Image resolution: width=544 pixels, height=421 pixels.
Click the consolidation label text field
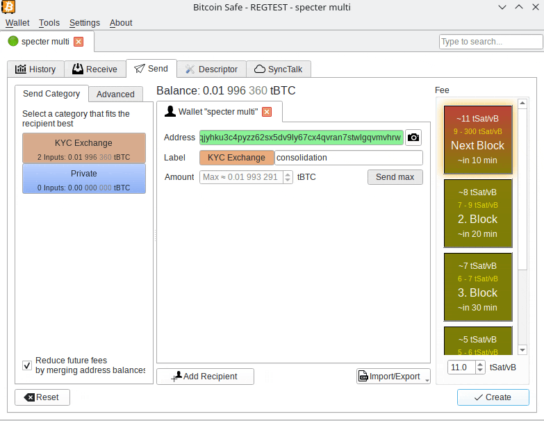click(x=349, y=158)
